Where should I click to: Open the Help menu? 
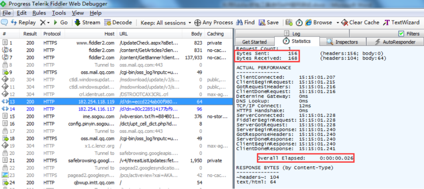tap(95, 13)
